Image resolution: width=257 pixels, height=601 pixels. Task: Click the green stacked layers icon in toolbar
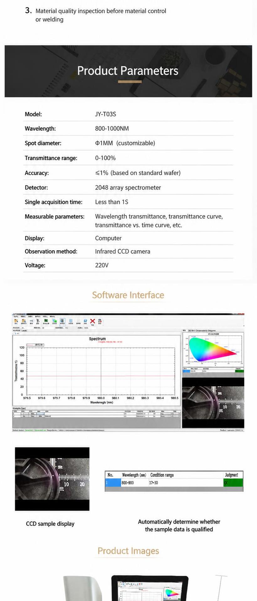[54, 321]
